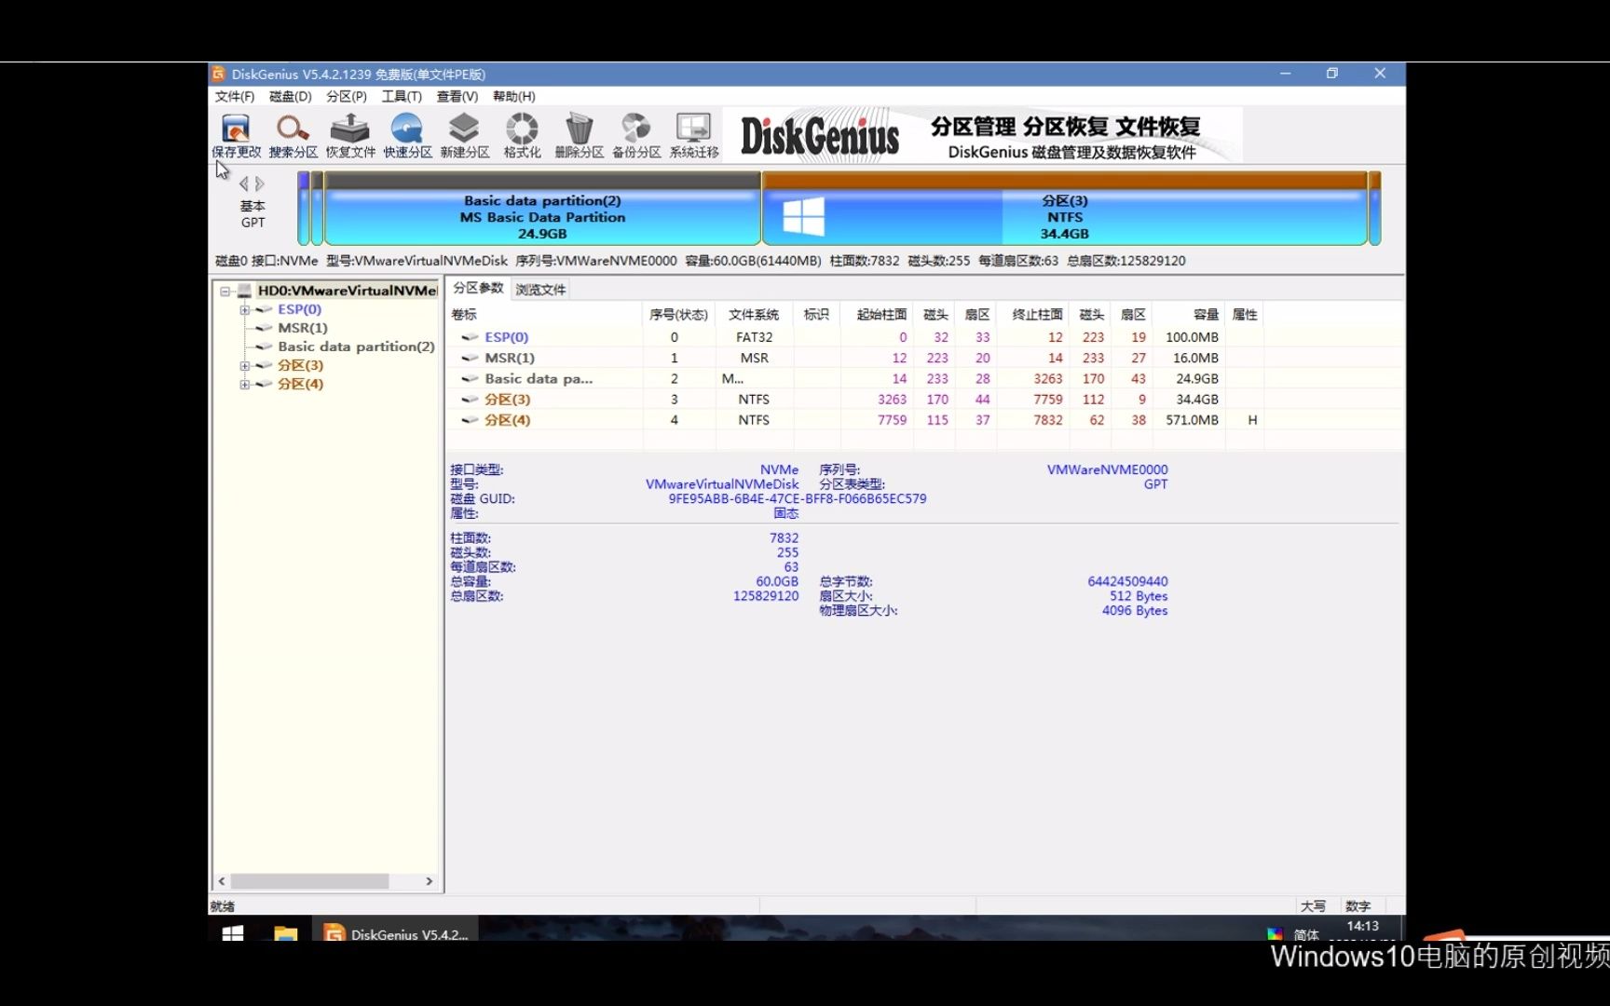Click the DiskGenius title bar app icon
The height and width of the screenshot is (1006, 1610).
click(x=218, y=74)
